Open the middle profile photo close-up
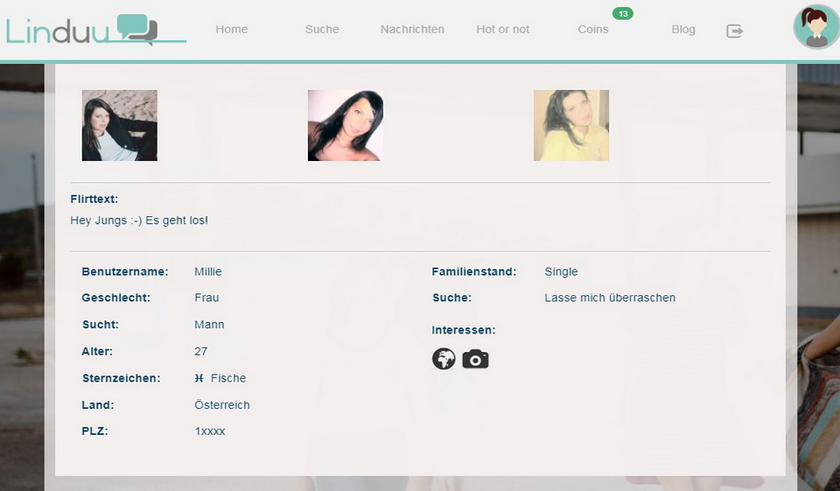The image size is (840, 491). click(x=346, y=125)
